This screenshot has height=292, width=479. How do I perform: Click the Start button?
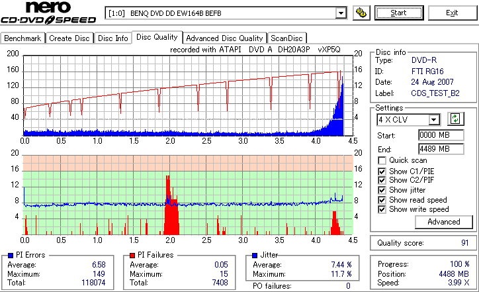click(x=399, y=13)
